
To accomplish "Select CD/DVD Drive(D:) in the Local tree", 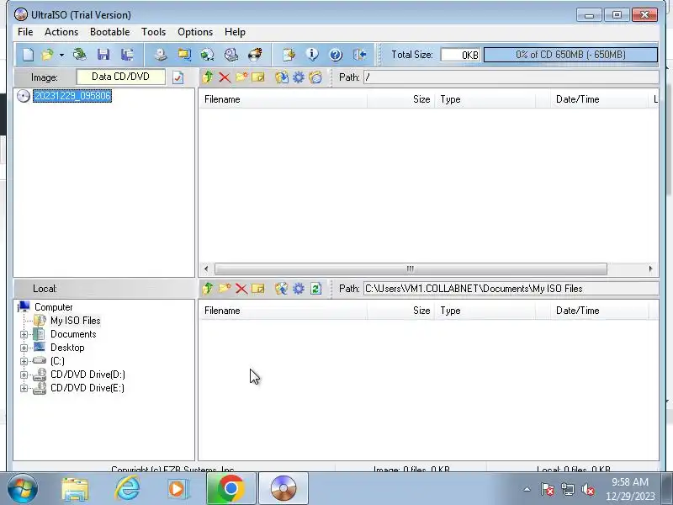I will 87,375.
